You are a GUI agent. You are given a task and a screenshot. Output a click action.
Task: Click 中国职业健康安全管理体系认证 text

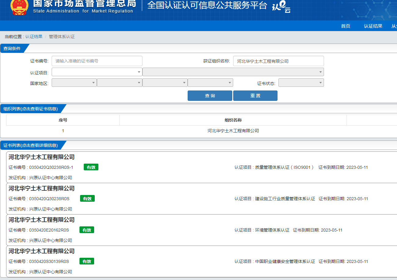coord(285,261)
